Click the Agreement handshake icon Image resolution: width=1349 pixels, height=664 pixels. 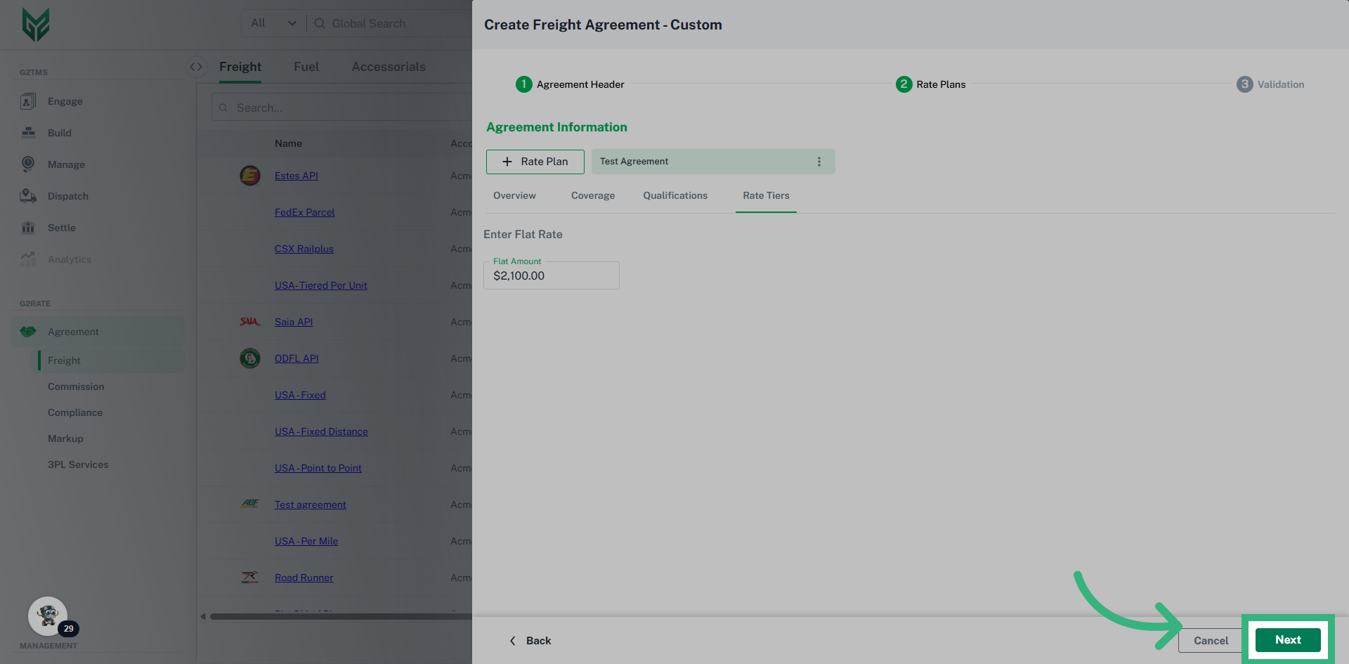click(x=28, y=332)
